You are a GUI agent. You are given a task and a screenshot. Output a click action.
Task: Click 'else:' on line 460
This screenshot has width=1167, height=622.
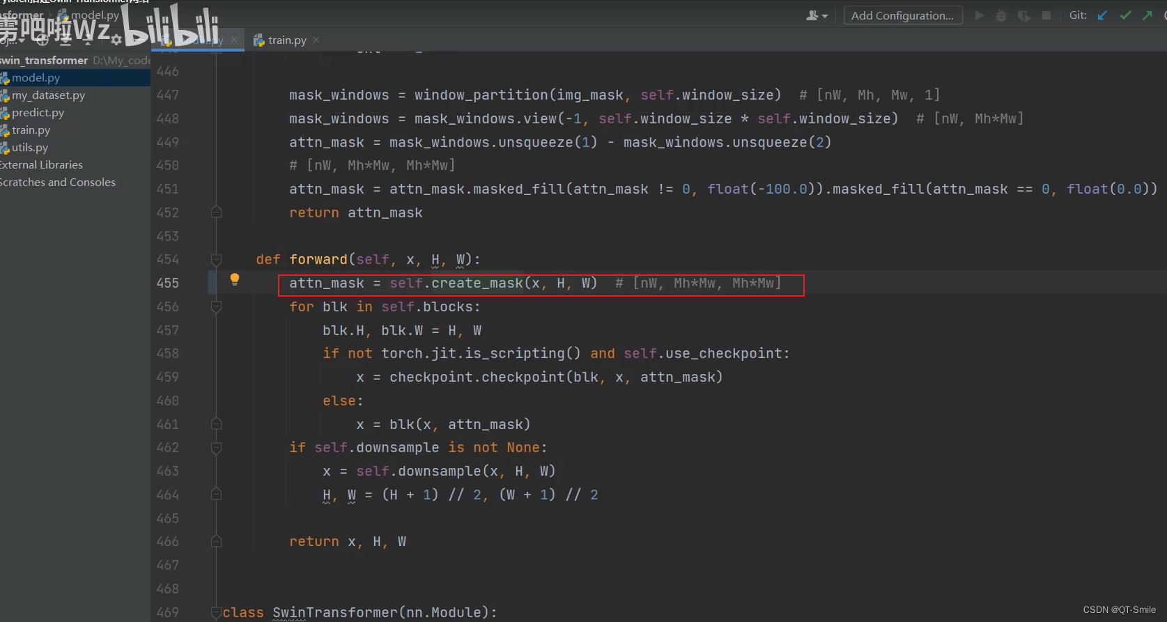(x=343, y=401)
